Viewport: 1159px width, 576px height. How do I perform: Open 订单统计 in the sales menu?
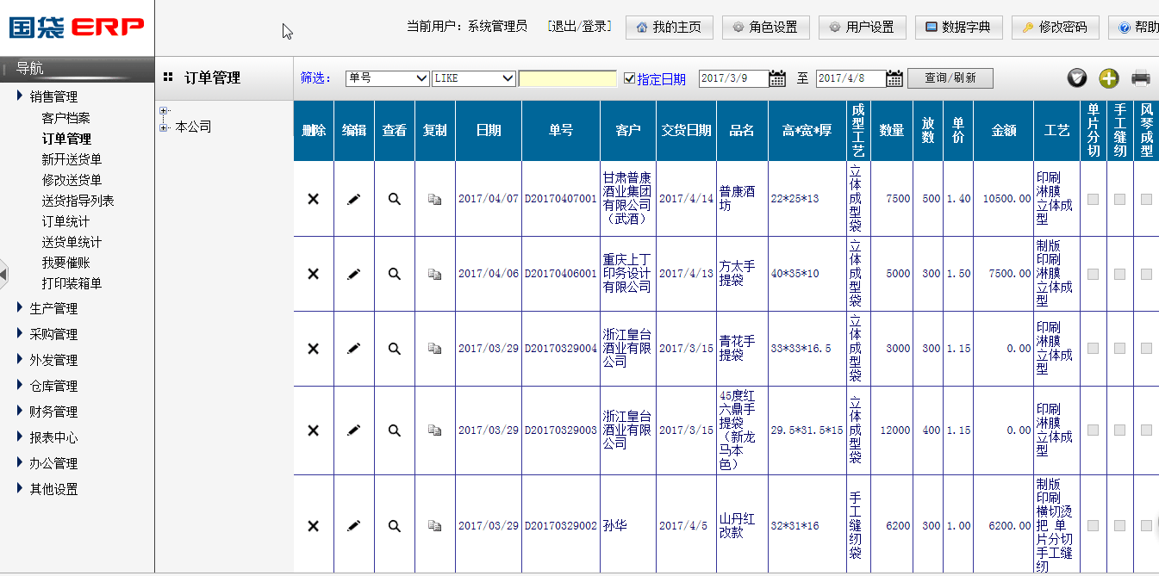(x=65, y=221)
